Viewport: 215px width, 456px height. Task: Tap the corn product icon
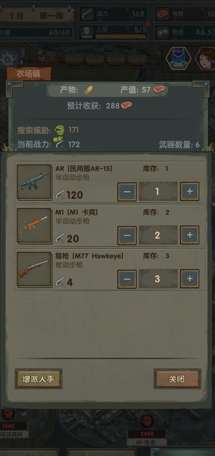[x=88, y=90]
